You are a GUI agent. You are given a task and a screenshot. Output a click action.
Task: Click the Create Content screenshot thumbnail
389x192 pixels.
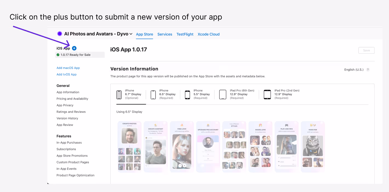pos(156,147)
